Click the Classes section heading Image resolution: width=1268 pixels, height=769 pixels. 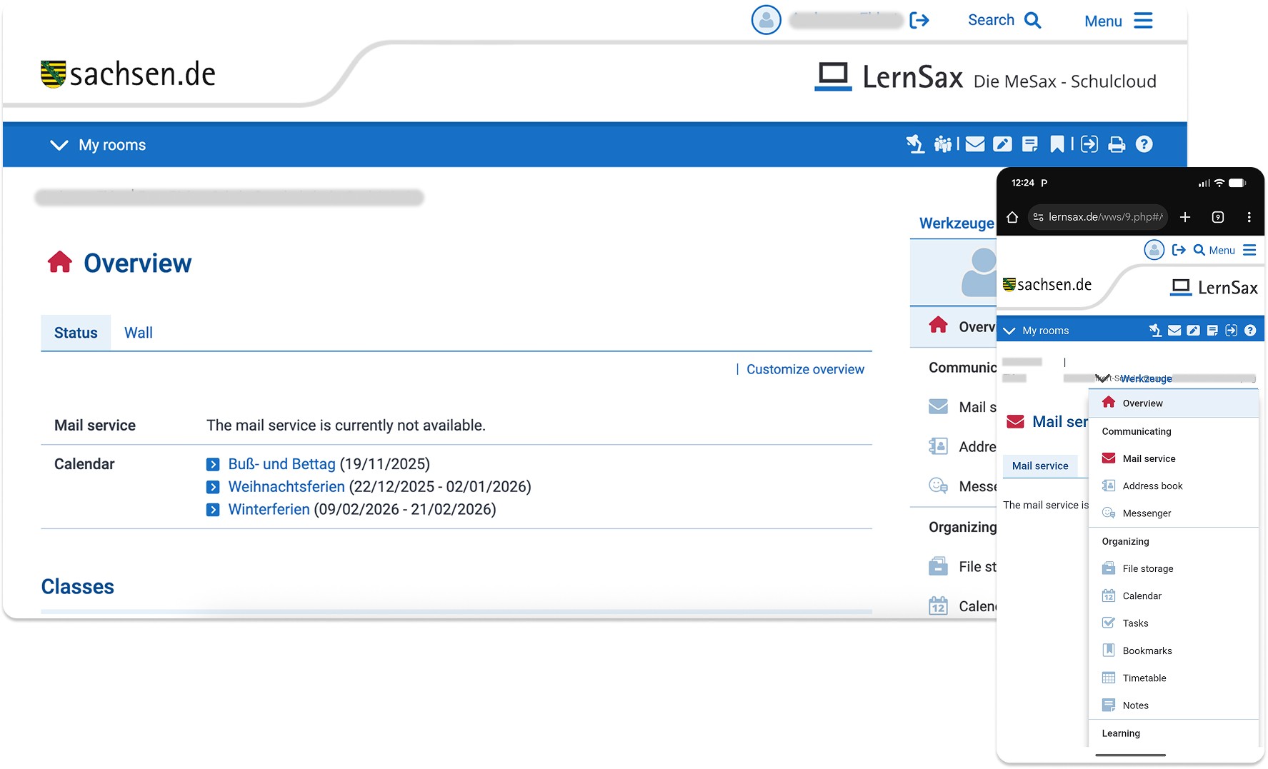pos(78,587)
